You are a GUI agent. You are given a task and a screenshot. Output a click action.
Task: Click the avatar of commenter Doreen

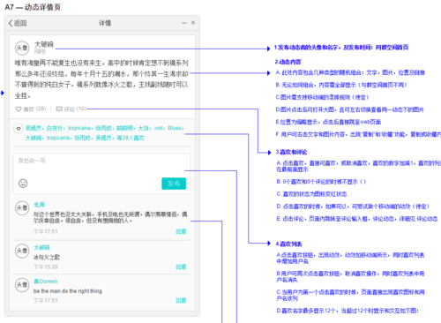click(x=22, y=285)
